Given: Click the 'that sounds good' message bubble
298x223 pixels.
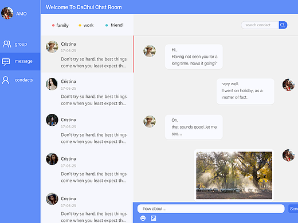Looking at the screenshot, I should point(194,127).
